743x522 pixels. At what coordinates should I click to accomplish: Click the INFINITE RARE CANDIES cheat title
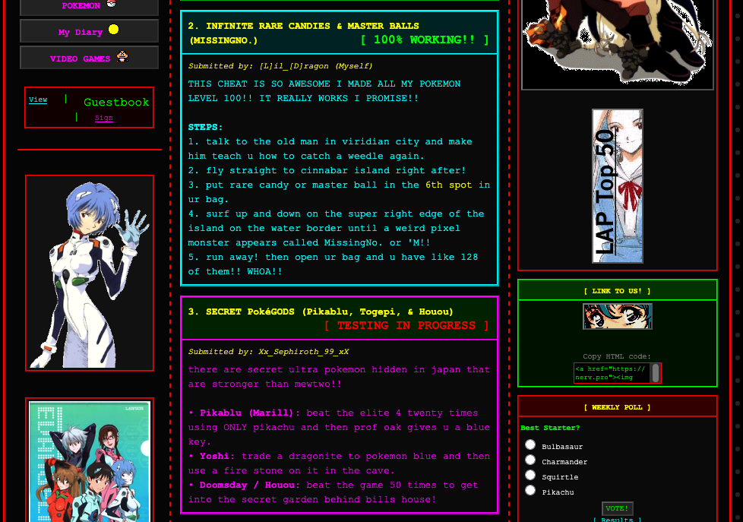(x=303, y=33)
